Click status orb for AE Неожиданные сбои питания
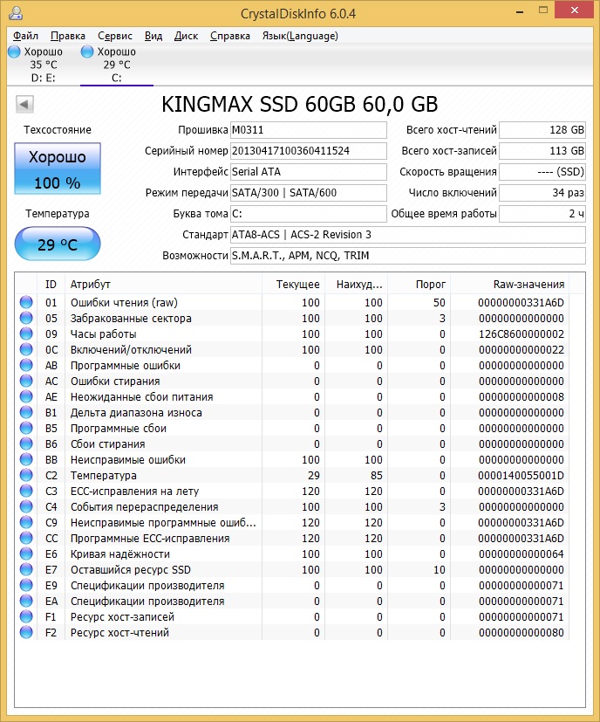 (26, 396)
